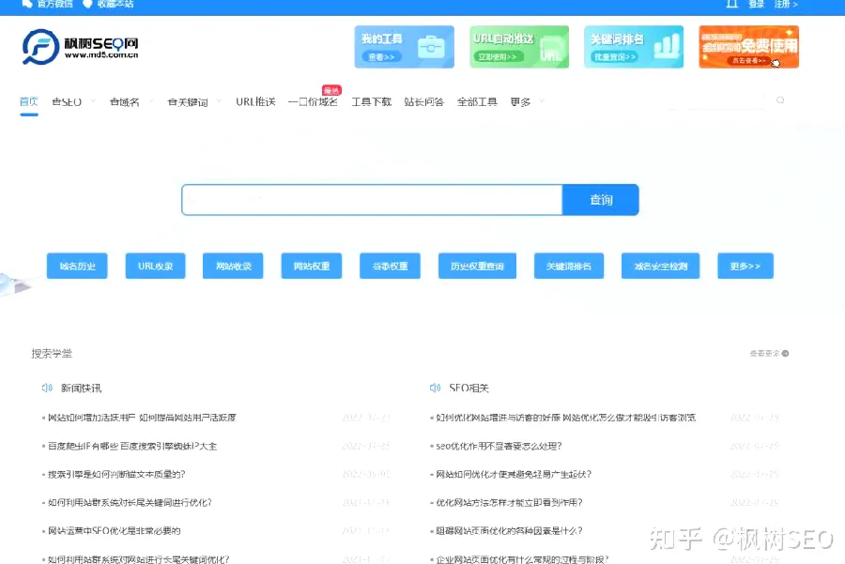
Task: Click the 注册 link
Action: 782,4
